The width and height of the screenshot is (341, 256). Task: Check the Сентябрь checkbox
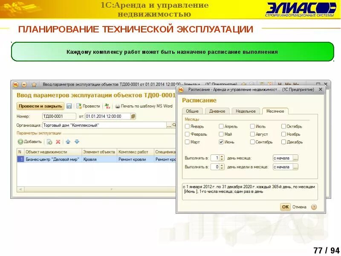[252, 142]
